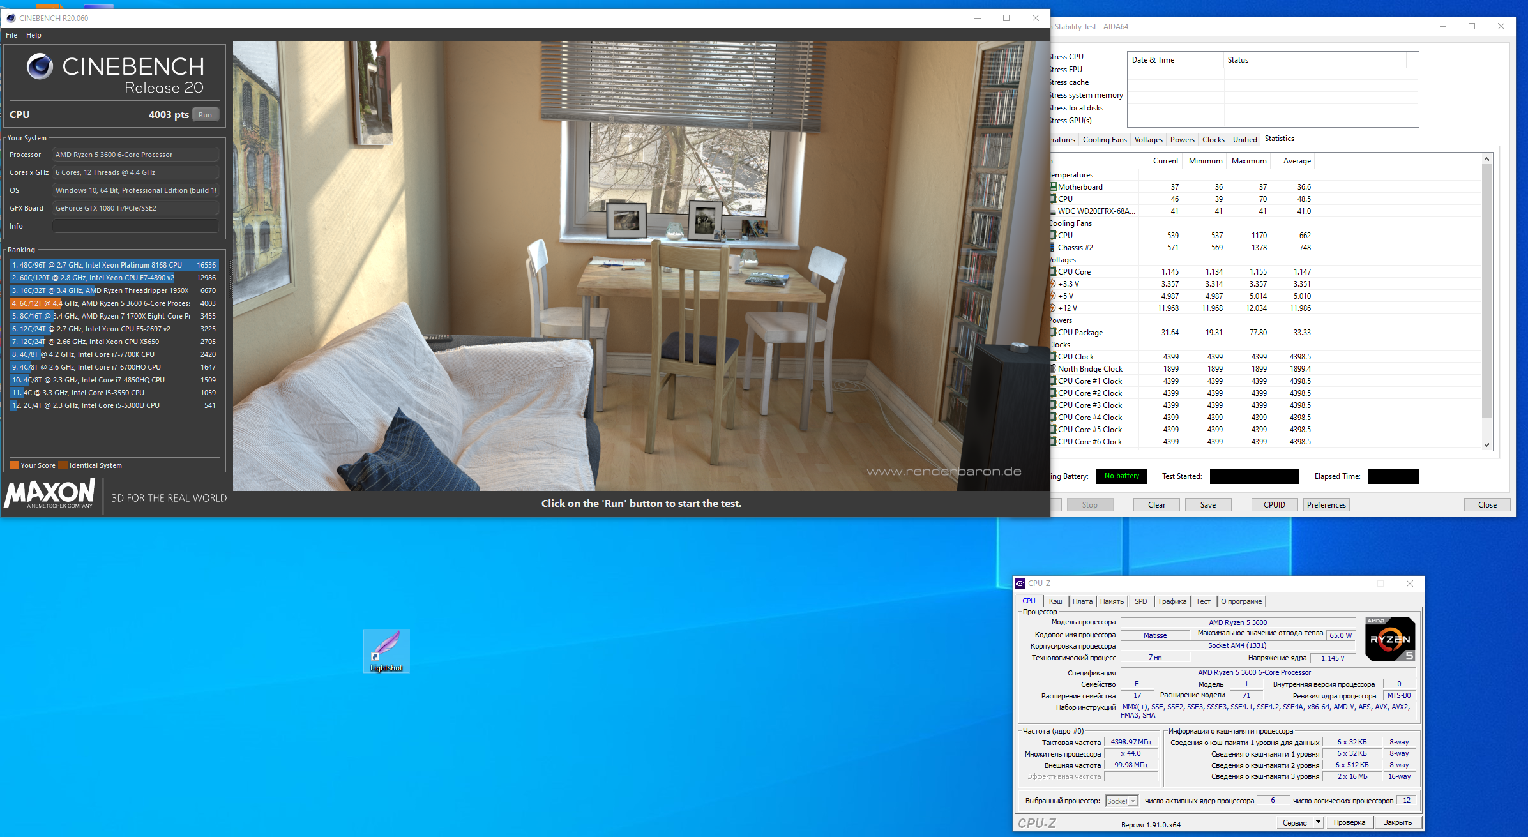Click the CPU-Z title bar icon

tap(1020, 584)
